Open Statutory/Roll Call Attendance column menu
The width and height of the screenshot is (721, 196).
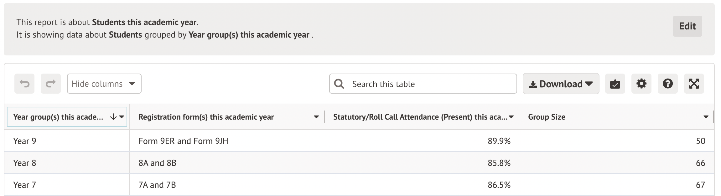click(511, 117)
